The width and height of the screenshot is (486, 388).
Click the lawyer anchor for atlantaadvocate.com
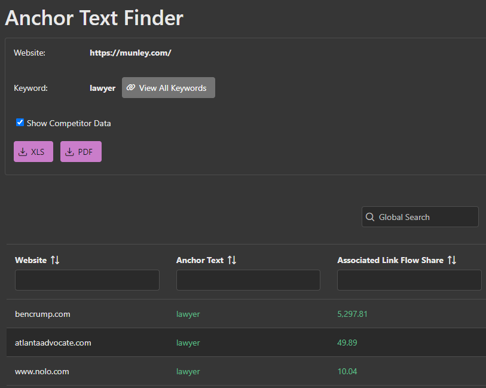coord(188,343)
